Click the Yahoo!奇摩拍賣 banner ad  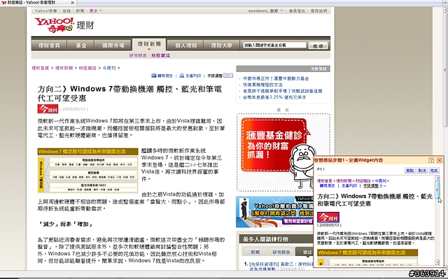274,212
